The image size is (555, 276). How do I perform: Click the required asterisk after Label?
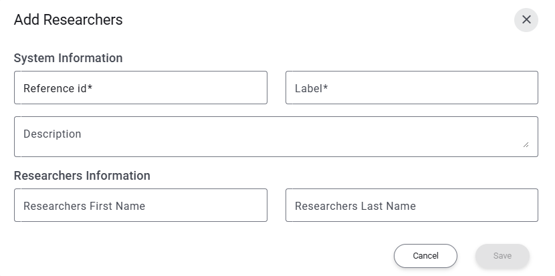point(326,88)
